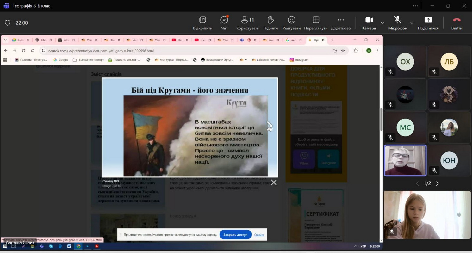Open the Реагувати reactions menu

pos(291,23)
